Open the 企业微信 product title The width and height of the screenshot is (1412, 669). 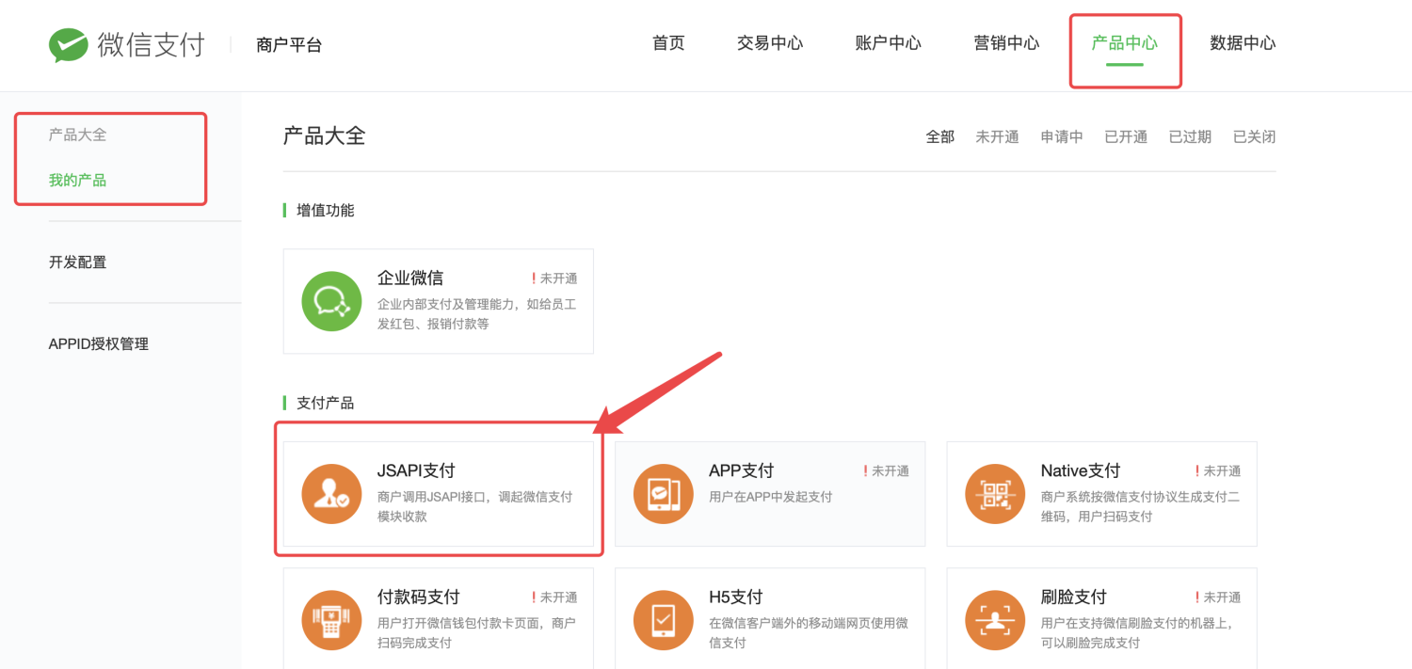pos(410,278)
